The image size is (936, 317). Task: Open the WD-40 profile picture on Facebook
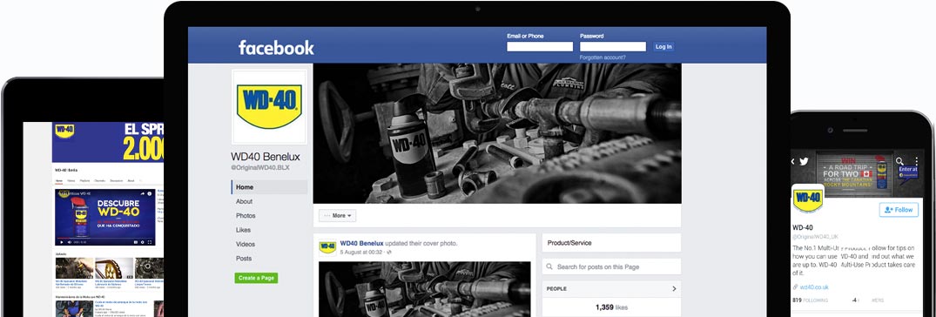coord(269,107)
